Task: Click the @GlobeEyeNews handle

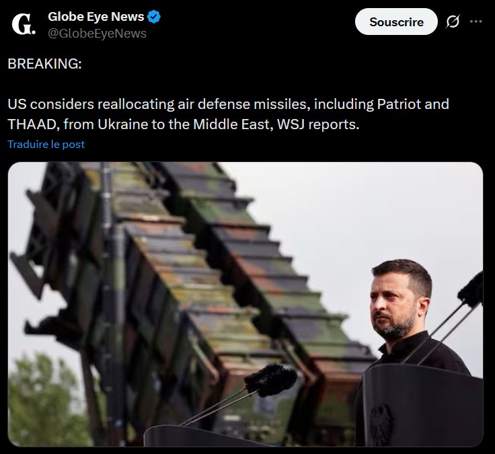Action: pyautogui.click(x=97, y=34)
